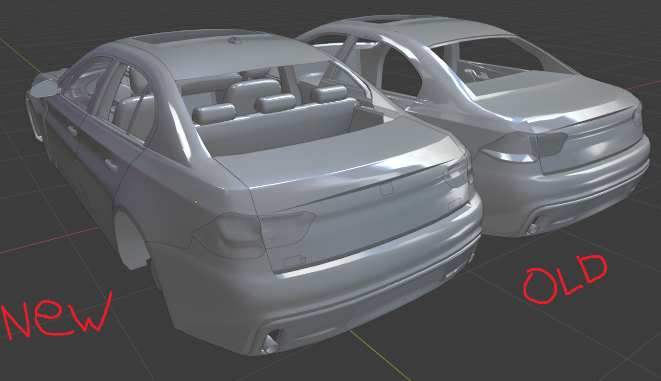The width and height of the screenshot is (661, 381).
Task: Select the old car's exhaust tip
Action: (x=533, y=227)
